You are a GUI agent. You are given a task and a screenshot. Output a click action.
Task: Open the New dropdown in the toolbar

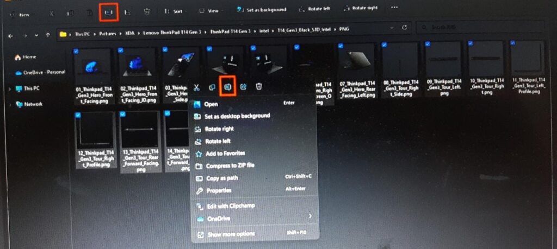(21, 15)
